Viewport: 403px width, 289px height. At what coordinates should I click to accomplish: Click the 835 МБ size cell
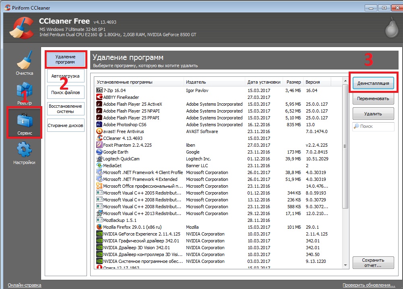pos(294,125)
